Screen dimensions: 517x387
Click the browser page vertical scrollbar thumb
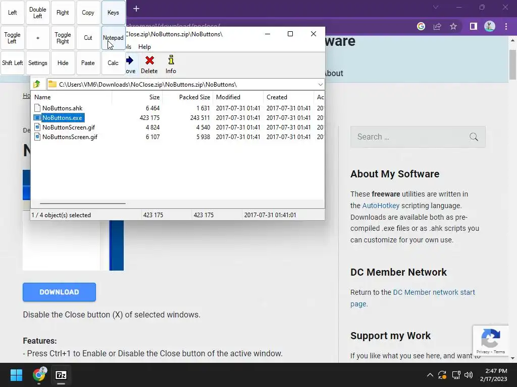tap(513, 64)
